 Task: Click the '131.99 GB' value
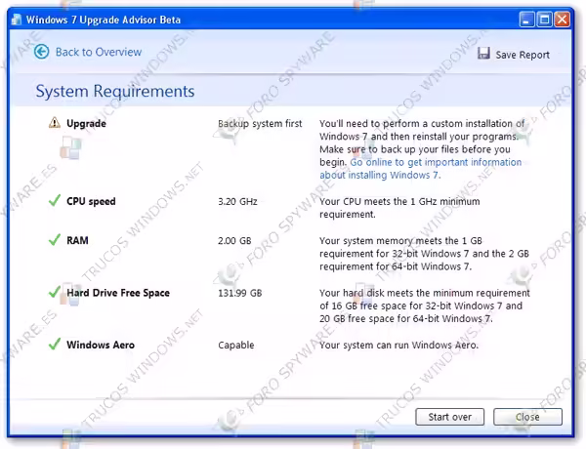click(240, 293)
